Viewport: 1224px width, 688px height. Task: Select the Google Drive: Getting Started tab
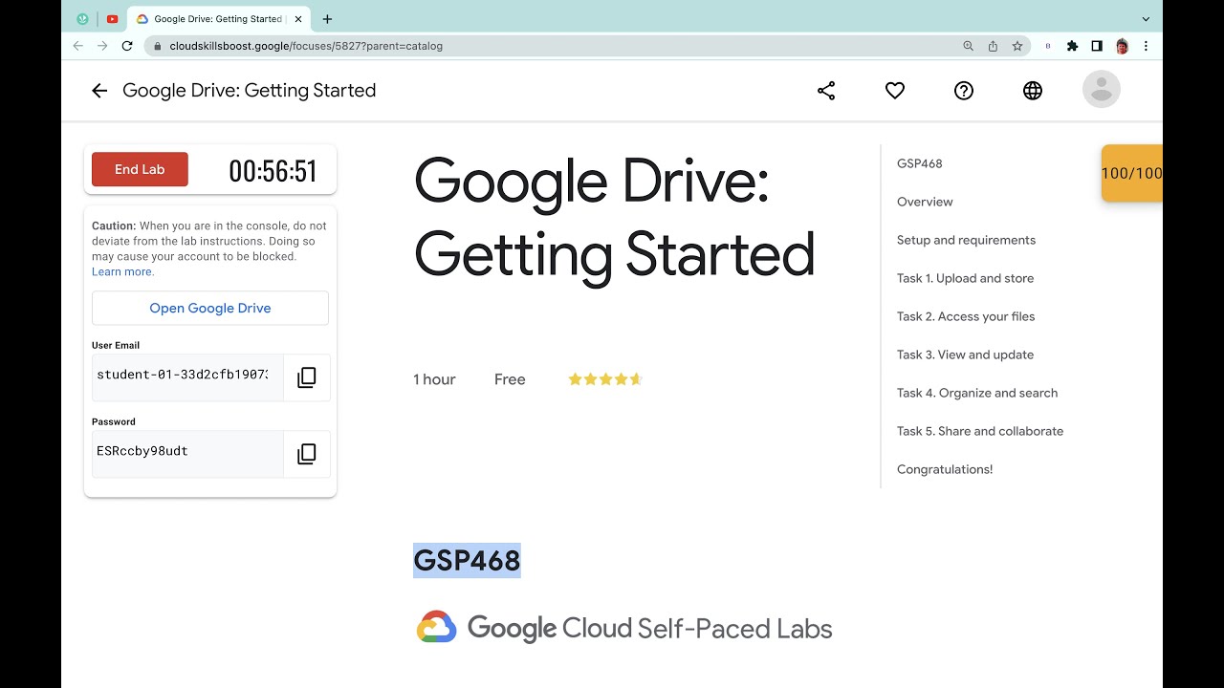(217, 19)
